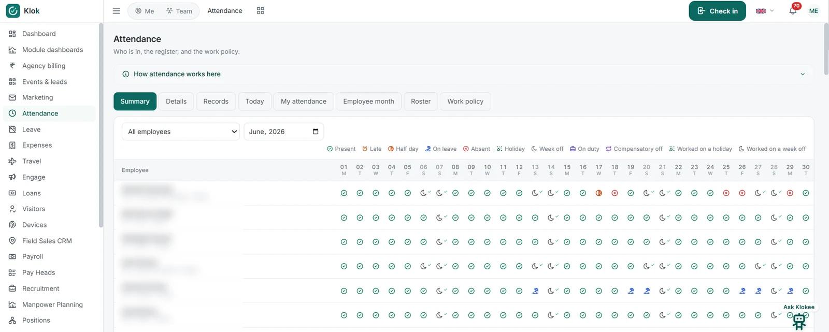Go to Manpower Planning in sidebar
829x332 pixels.
point(50,305)
